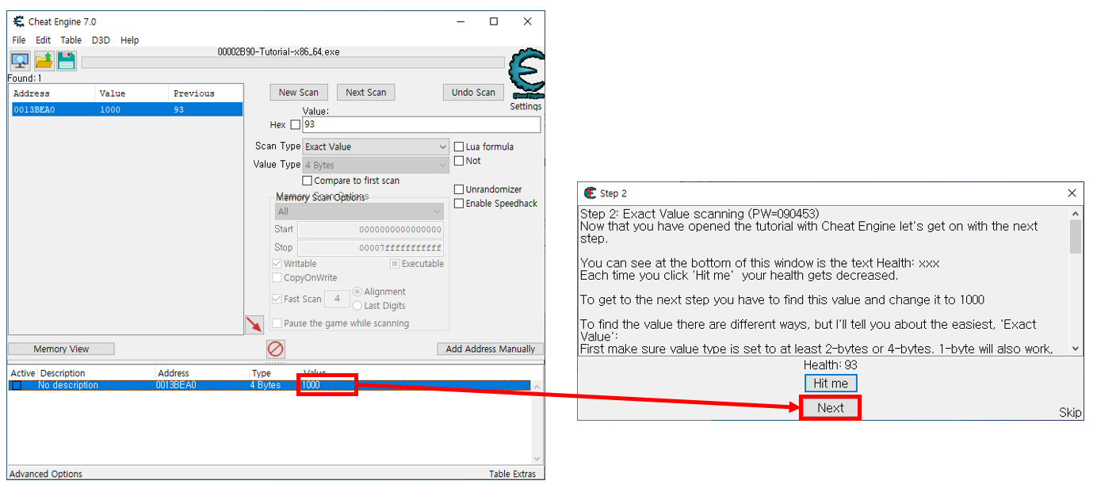The height and width of the screenshot is (496, 1097).
Task: Open the Edit menu
Action: coord(43,40)
